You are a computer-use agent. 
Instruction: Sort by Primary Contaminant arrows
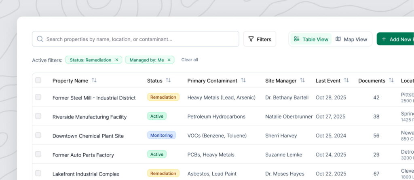click(243, 80)
